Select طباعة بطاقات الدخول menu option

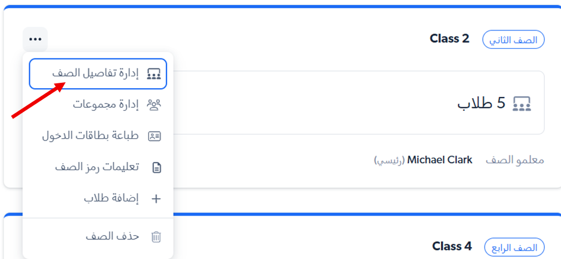tap(90, 136)
